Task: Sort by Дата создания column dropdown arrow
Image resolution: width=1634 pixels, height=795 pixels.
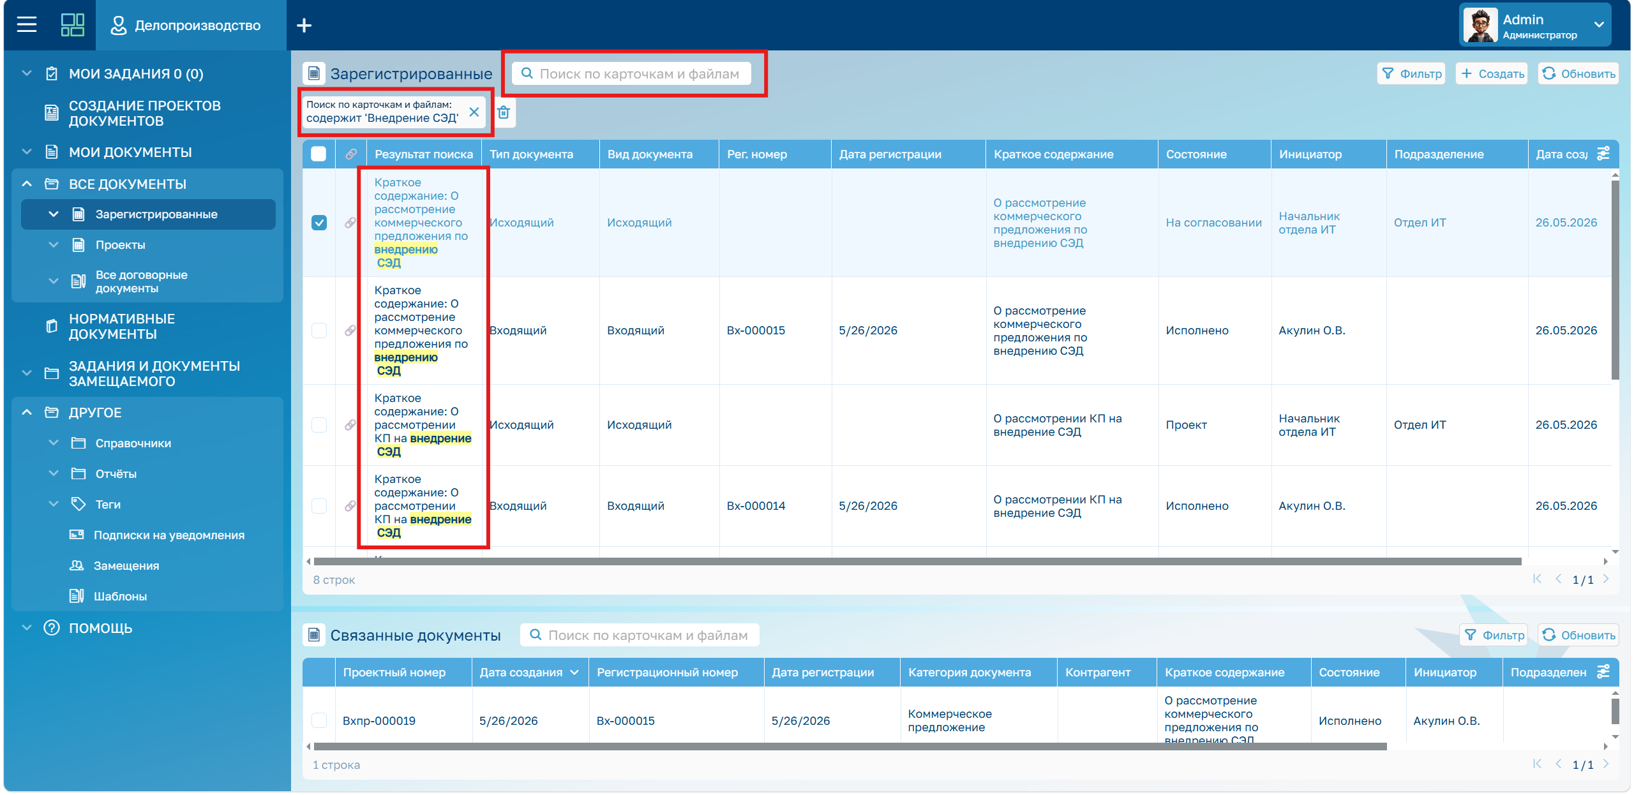Action: click(574, 672)
